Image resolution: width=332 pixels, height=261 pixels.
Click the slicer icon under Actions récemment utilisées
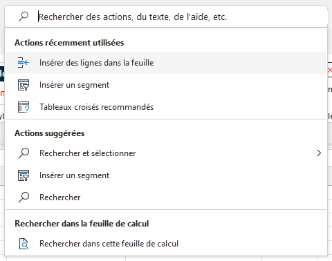click(x=24, y=85)
